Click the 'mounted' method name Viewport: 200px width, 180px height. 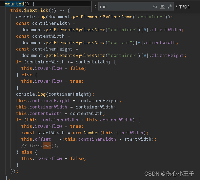coord(14,4)
